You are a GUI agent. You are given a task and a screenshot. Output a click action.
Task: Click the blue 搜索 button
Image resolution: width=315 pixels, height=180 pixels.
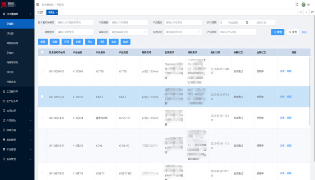(278, 32)
